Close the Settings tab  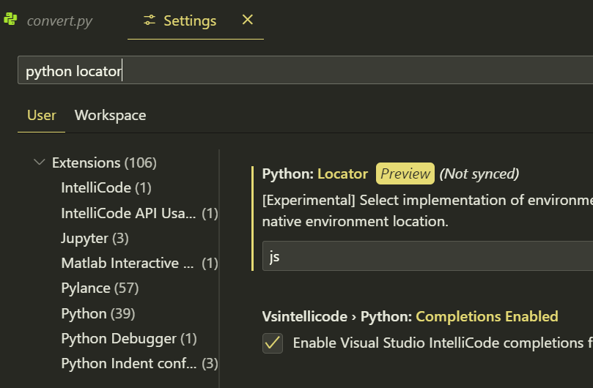point(248,20)
